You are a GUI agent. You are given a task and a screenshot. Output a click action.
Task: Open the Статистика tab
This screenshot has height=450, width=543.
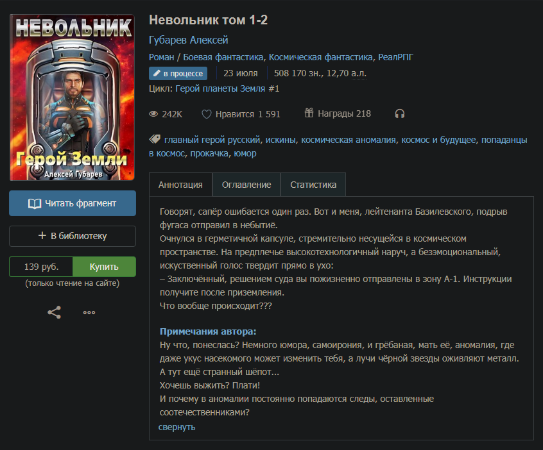coord(313,185)
